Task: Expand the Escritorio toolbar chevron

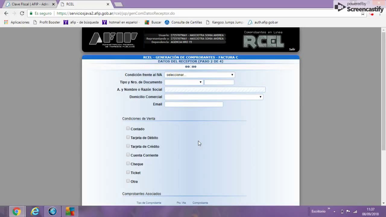Action: [329, 209]
